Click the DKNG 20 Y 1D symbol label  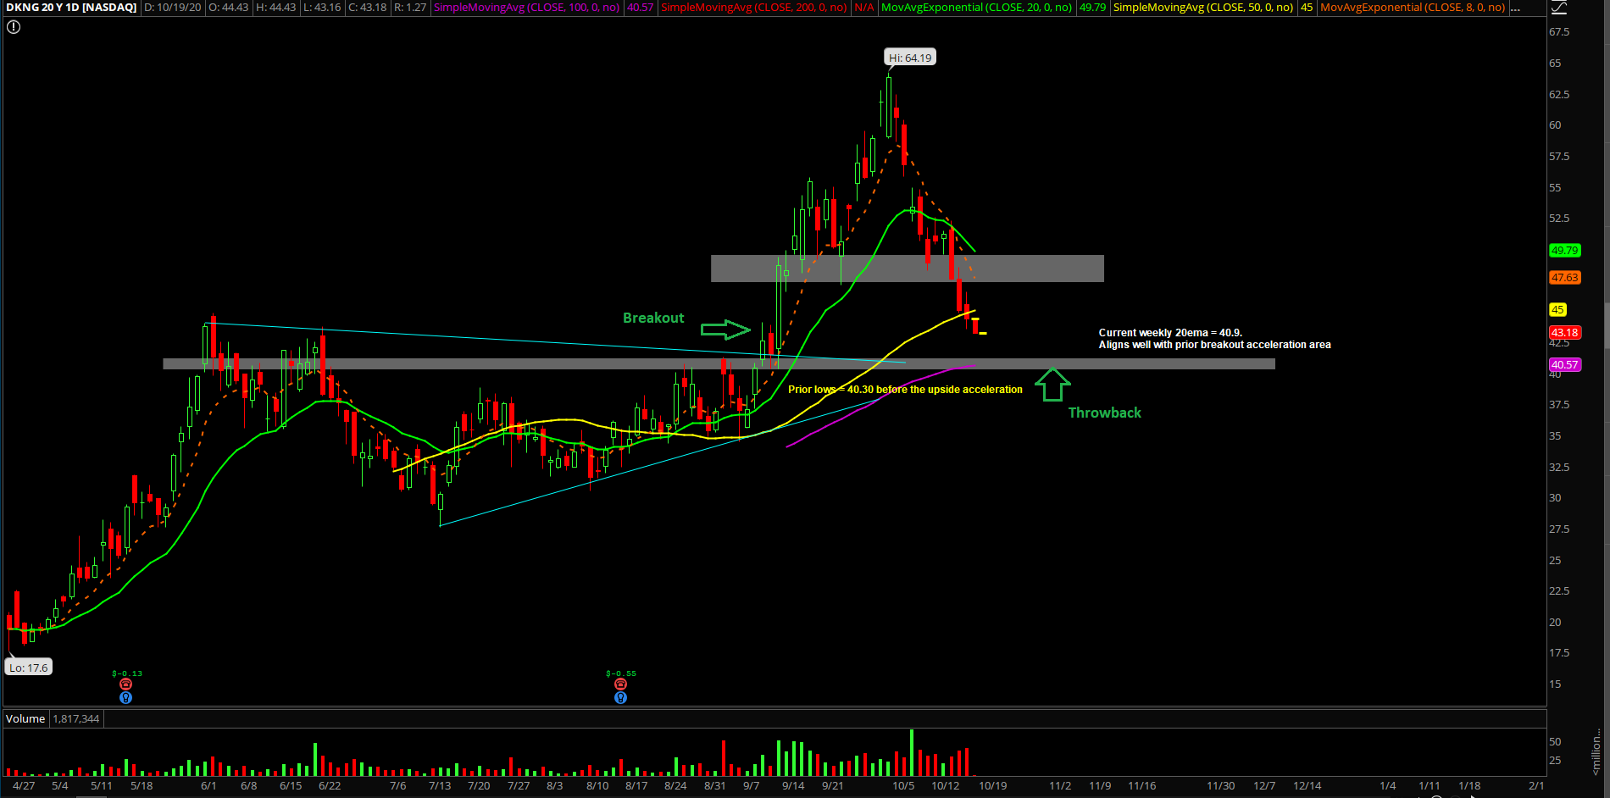[x=71, y=8]
